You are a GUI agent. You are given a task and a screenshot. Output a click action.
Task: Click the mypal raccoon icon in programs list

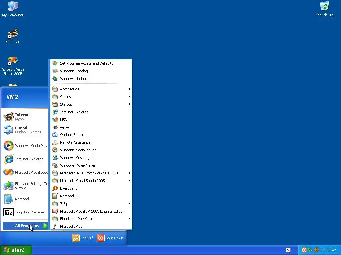coord(55,127)
